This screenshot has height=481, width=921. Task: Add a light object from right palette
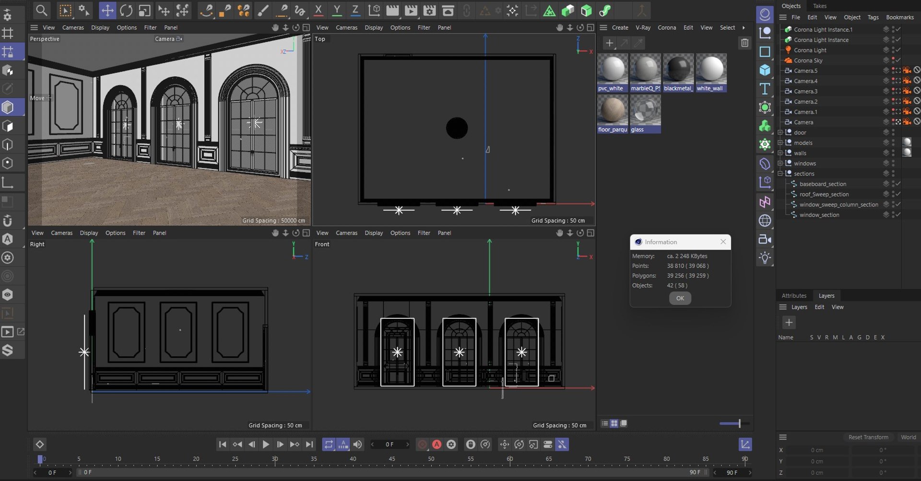765,258
